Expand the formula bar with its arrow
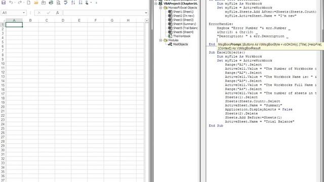The image size is (324, 182). (x=146, y=13)
